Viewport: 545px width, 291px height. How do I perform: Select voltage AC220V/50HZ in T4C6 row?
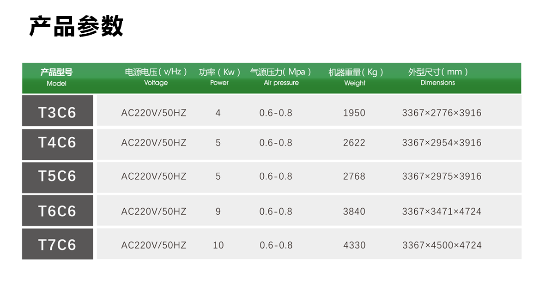point(154,143)
